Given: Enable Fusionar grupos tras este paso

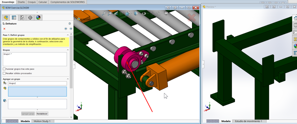Looking at the screenshot, I should (x=4, y=69).
